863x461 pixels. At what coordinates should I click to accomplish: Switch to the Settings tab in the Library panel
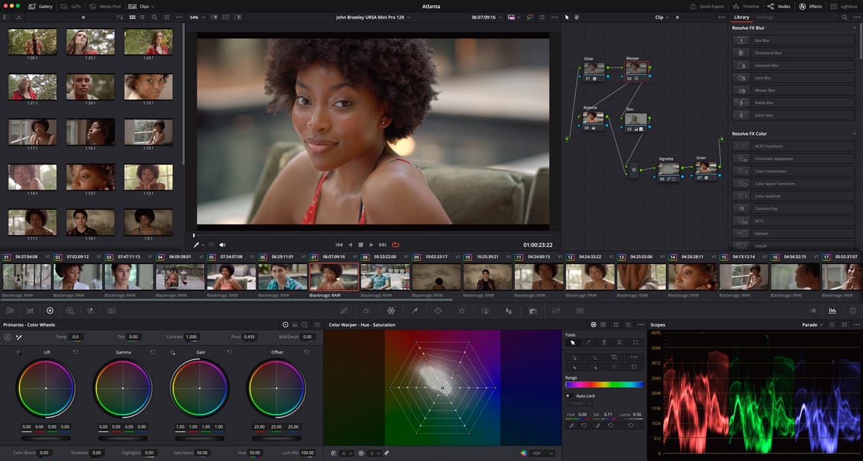coord(764,17)
